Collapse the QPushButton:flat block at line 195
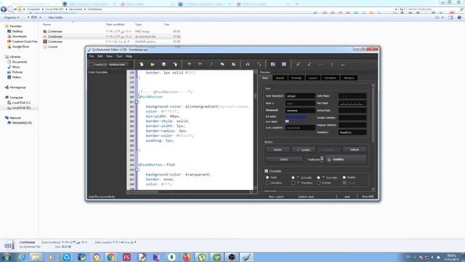Viewport: 465px width, 262px height. tap(137, 170)
